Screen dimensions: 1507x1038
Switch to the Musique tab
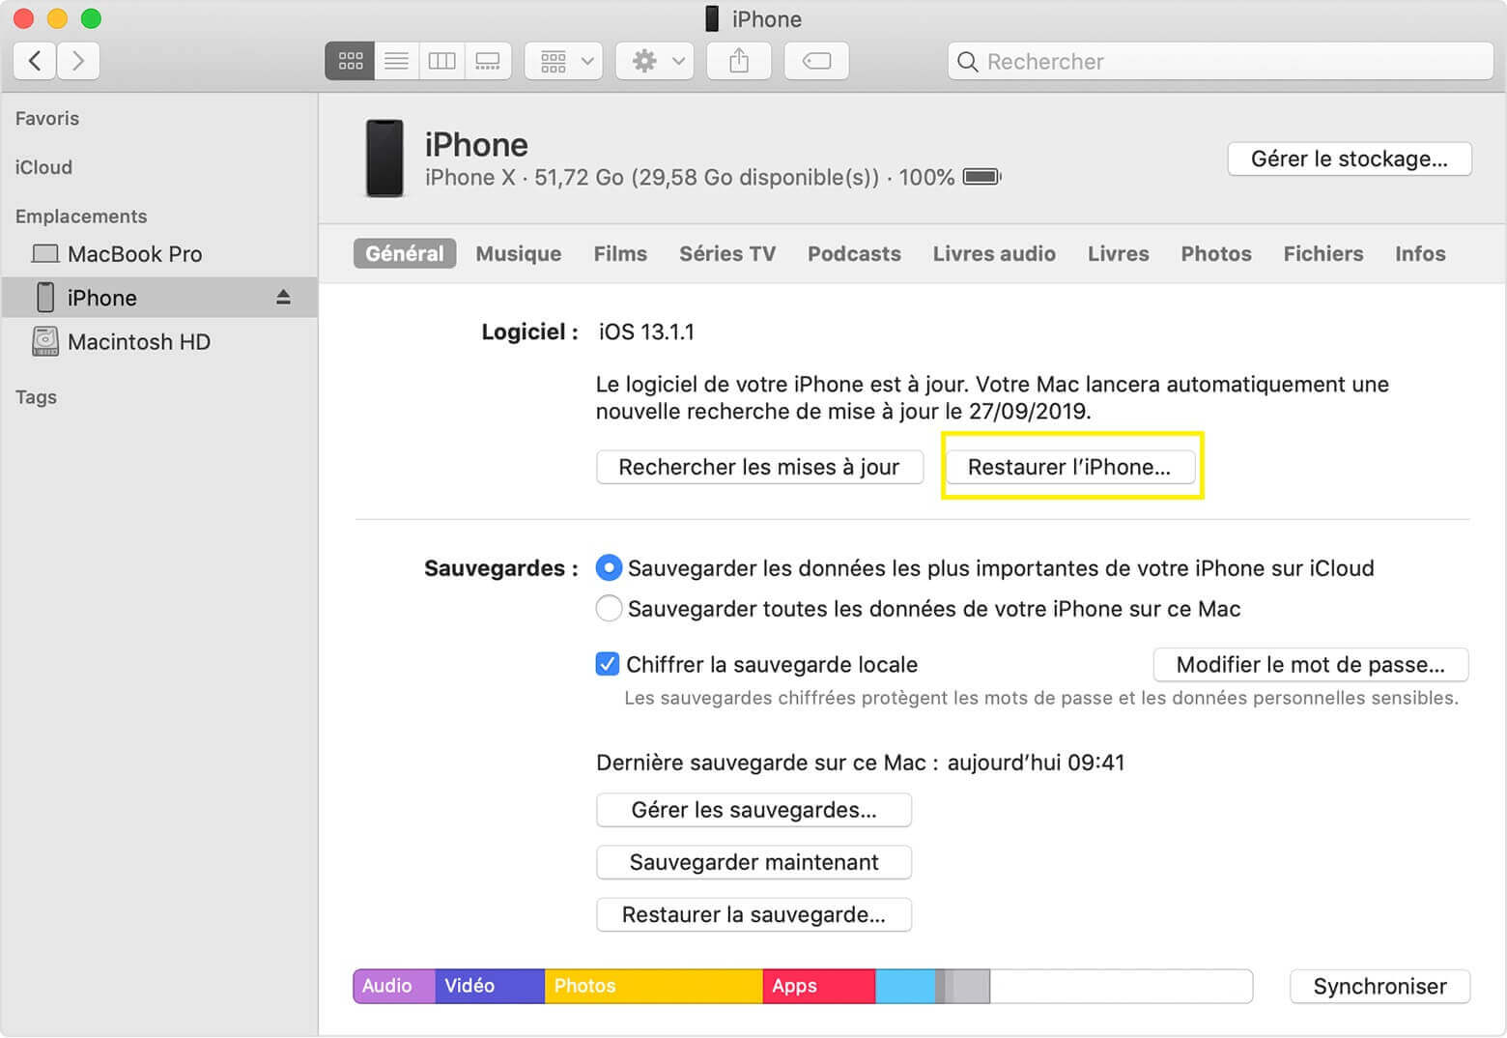click(518, 253)
